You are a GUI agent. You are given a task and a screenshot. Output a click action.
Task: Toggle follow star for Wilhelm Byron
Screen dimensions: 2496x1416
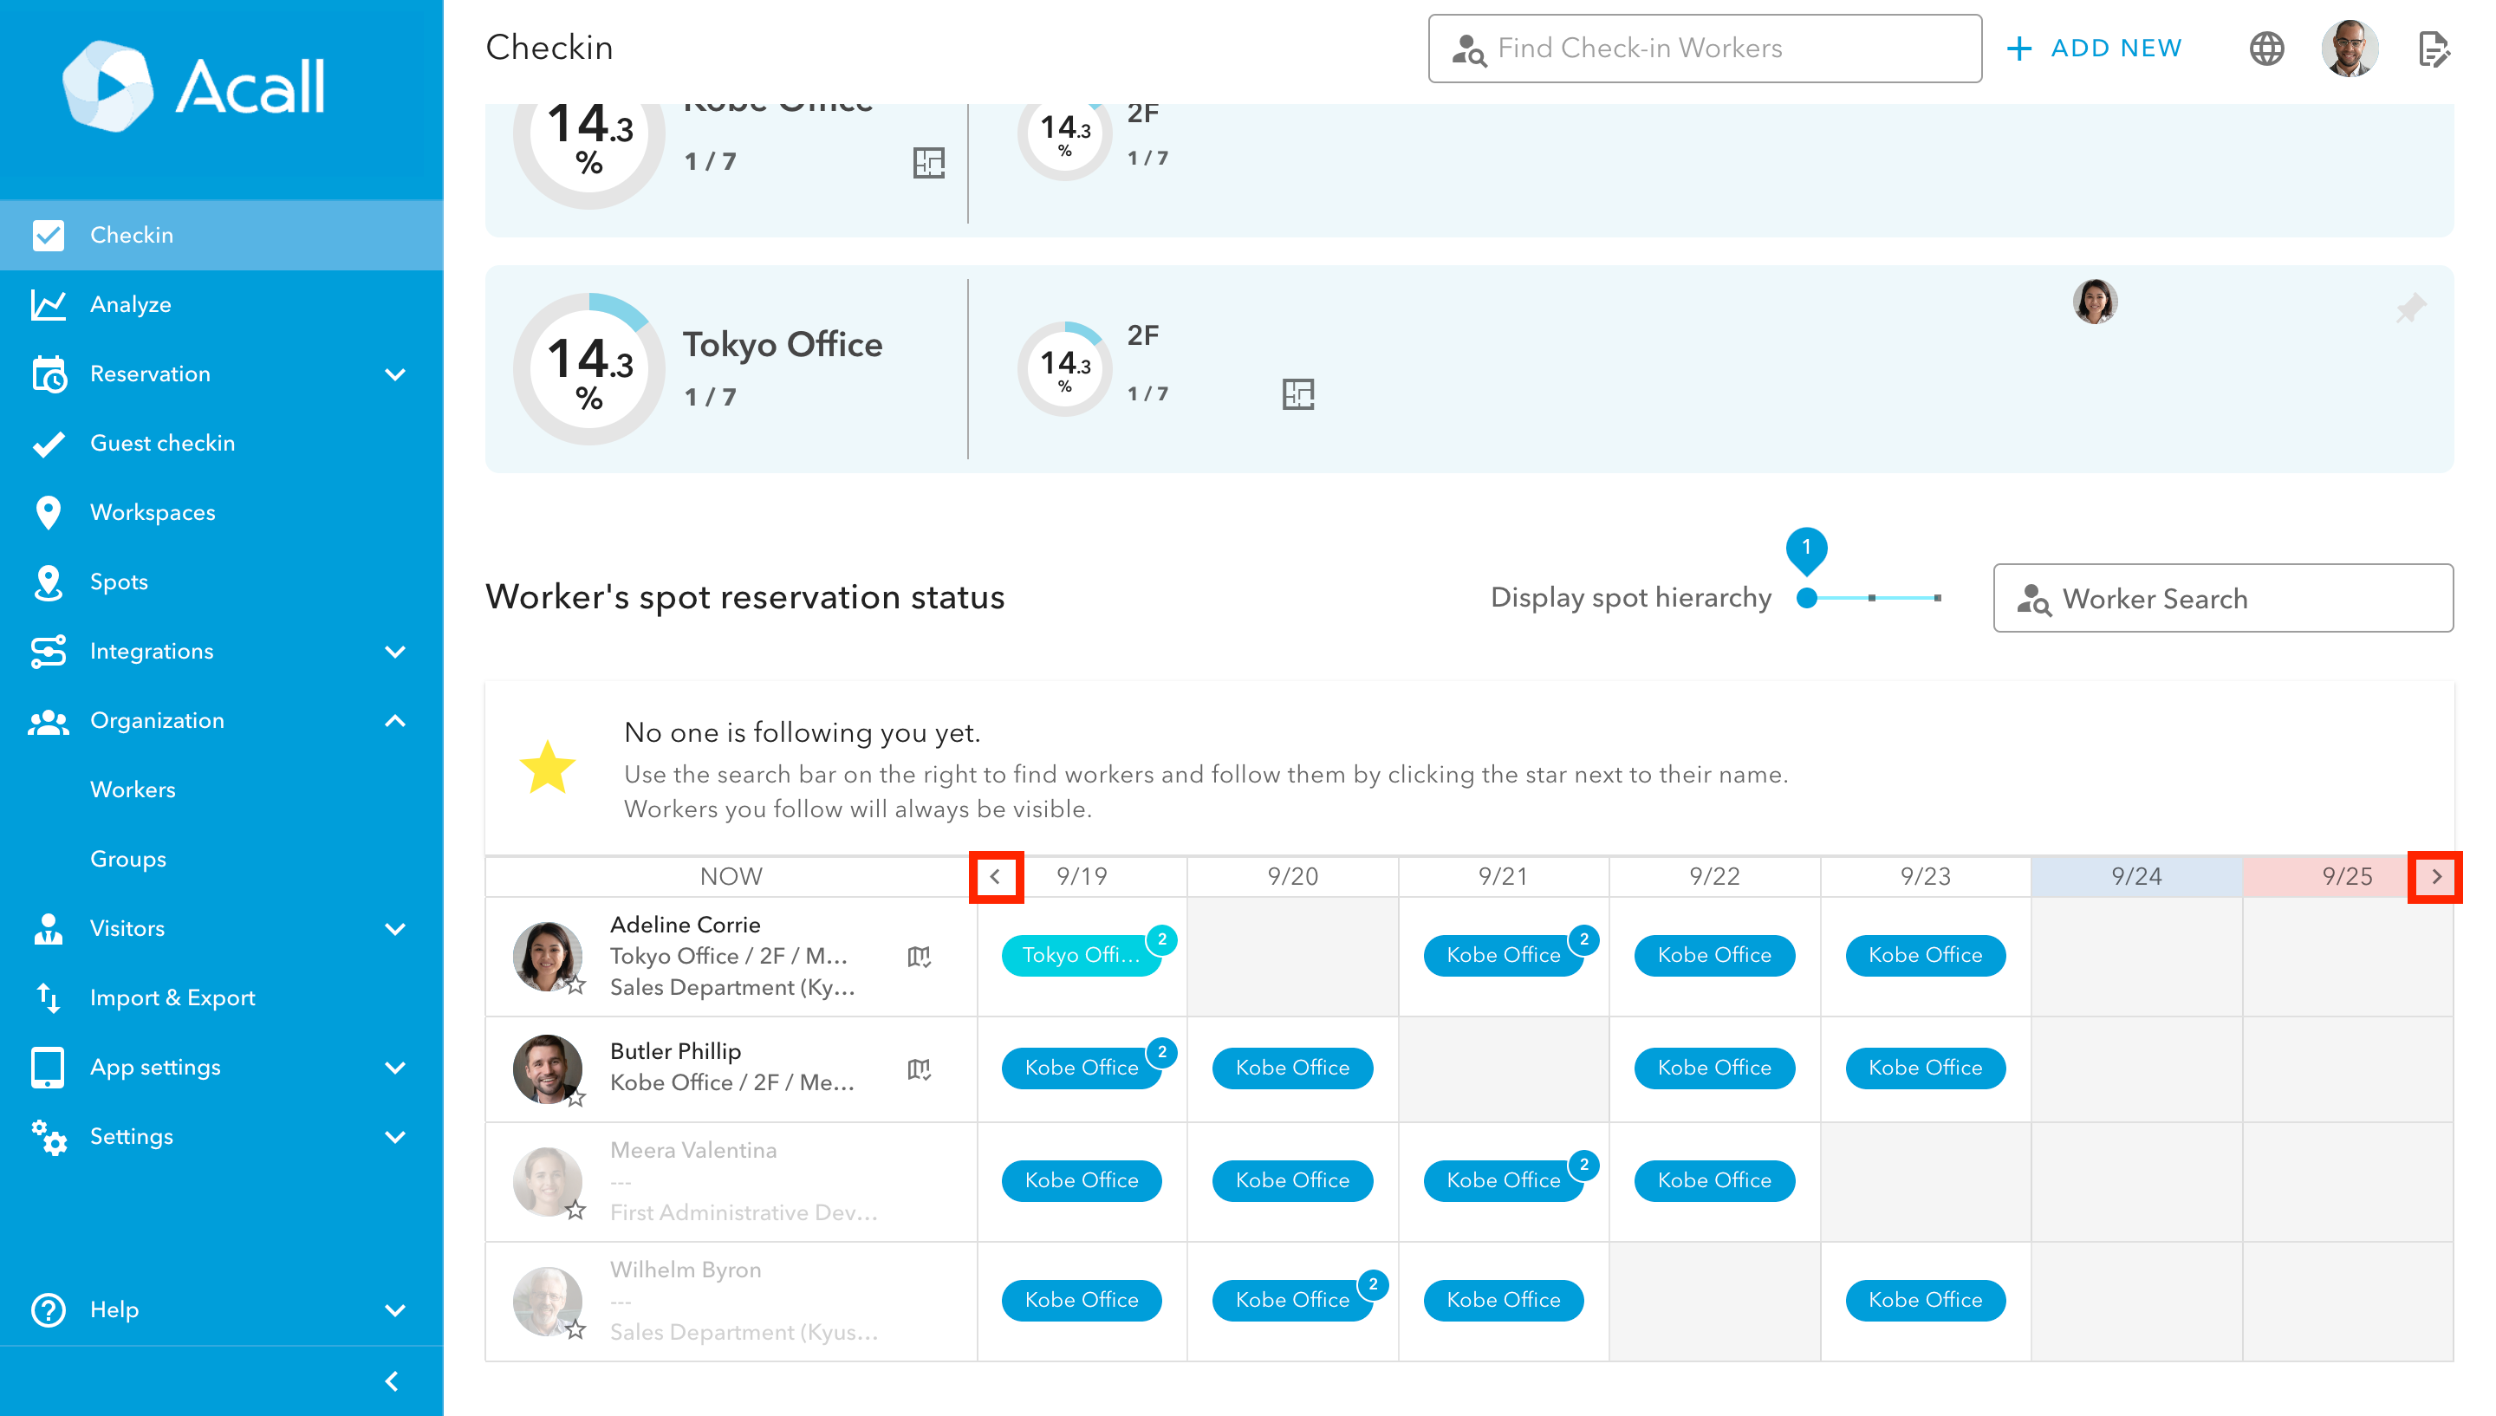576,1329
